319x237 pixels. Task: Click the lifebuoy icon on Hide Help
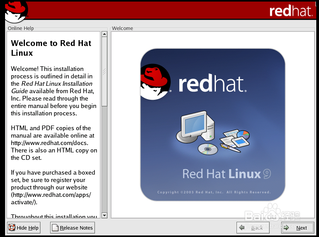pyautogui.click(x=12, y=227)
